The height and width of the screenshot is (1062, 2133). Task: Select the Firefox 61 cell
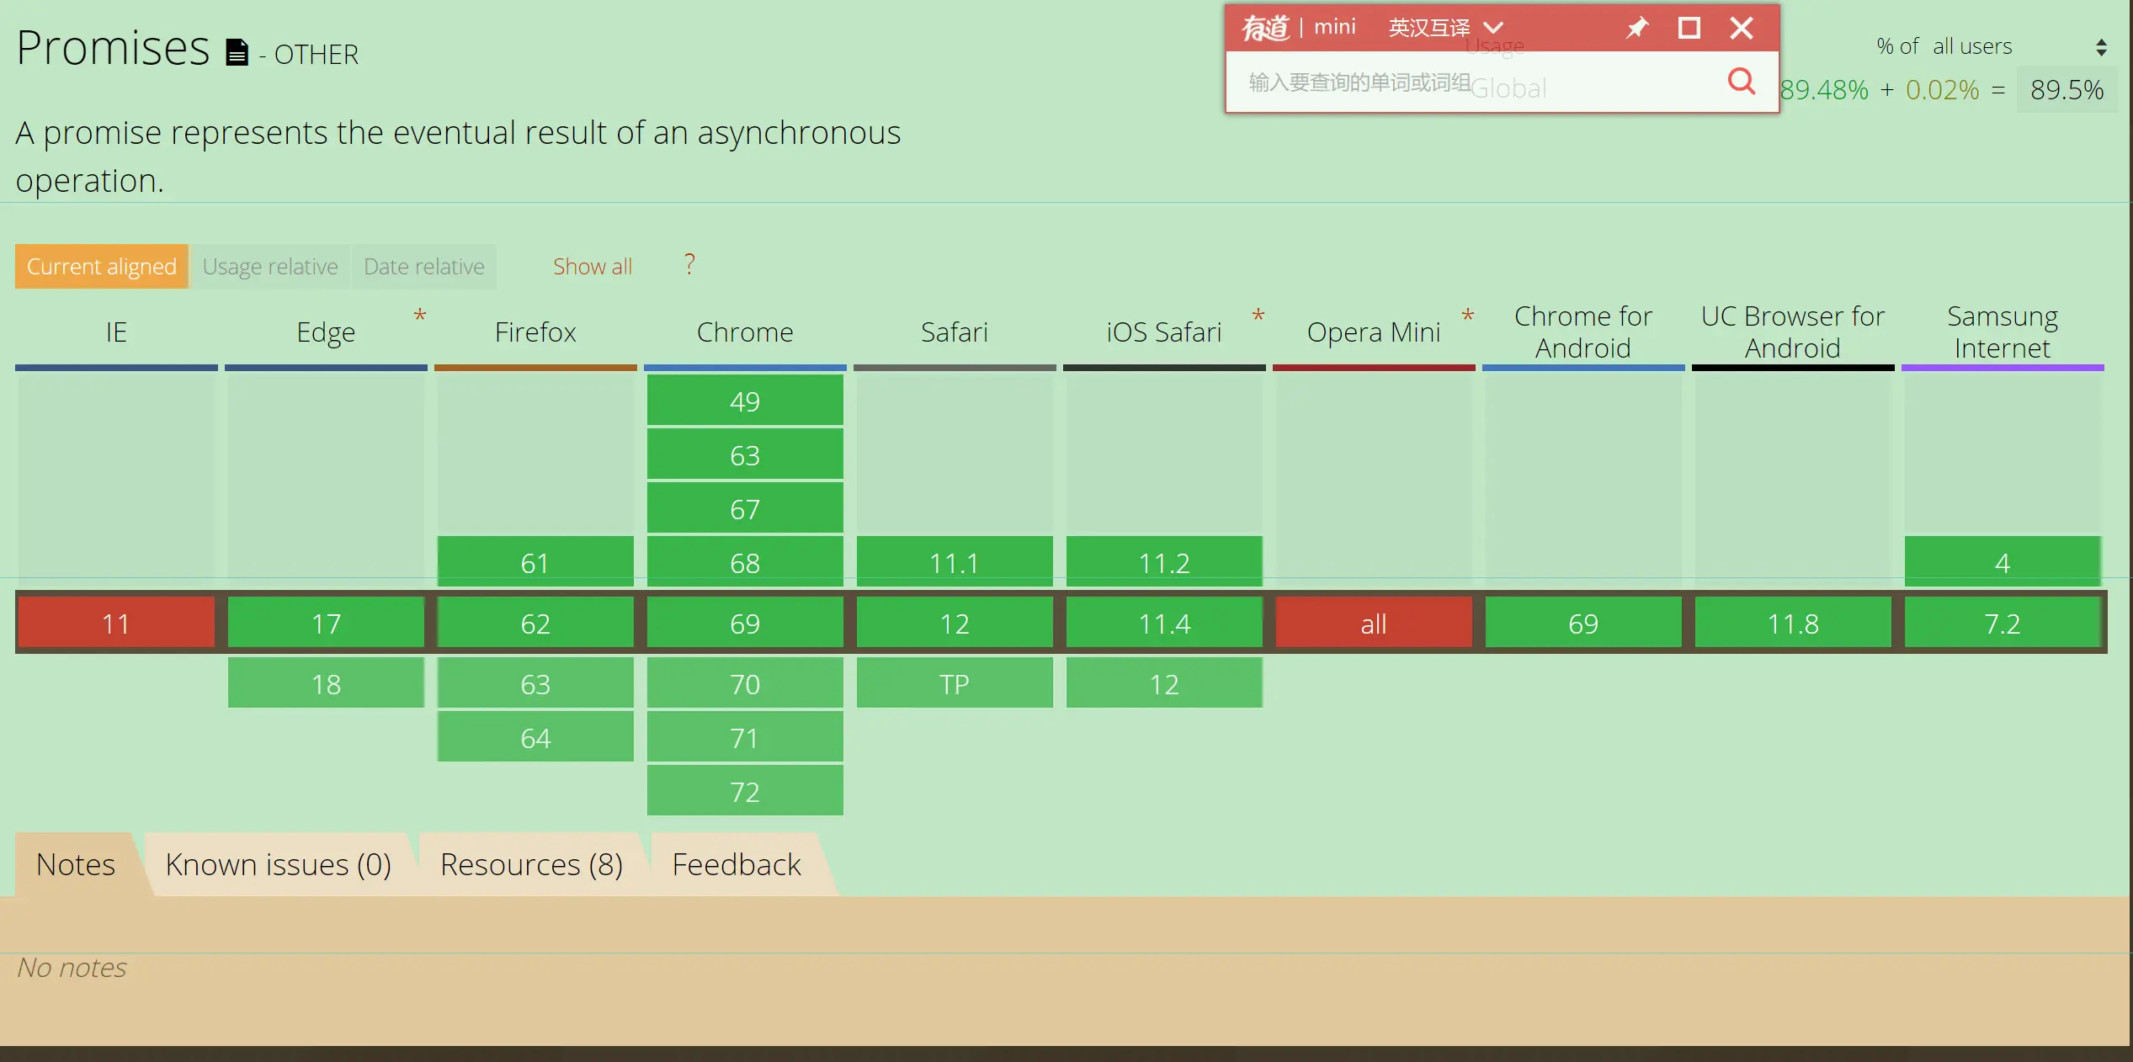tap(535, 562)
